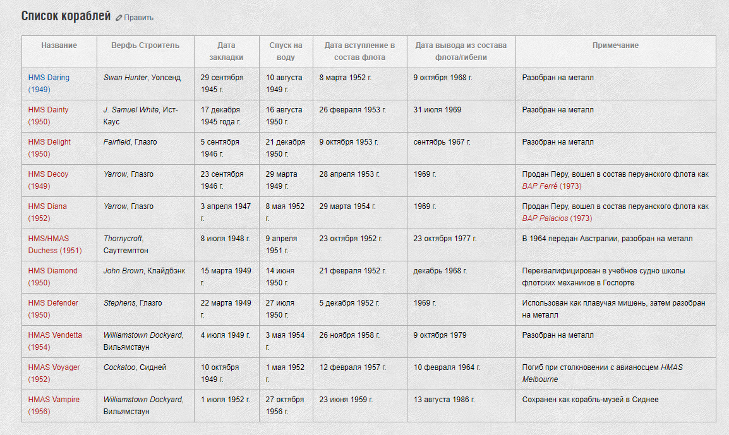
Task: Follow the HMS Defender (1950) link
Action: pyautogui.click(x=53, y=309)
